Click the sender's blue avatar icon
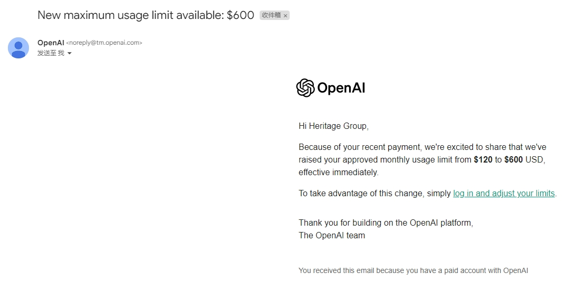Screen dimensions: 573x303 [18, 48]
